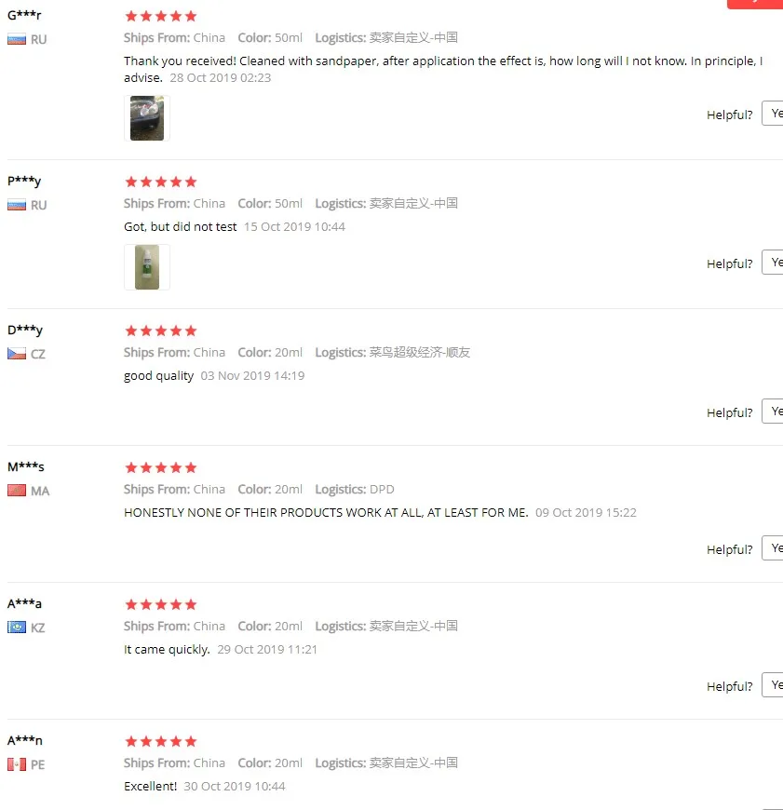
Task: Mark A***a's 'It came quickly' review helpful
Action: click(x=773, y=685)
